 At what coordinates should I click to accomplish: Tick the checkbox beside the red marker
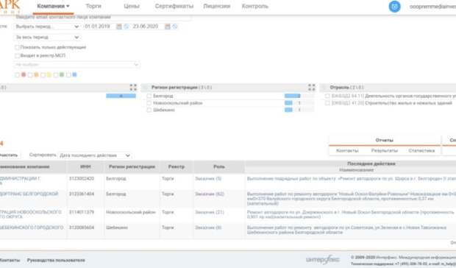coord(18,75)
